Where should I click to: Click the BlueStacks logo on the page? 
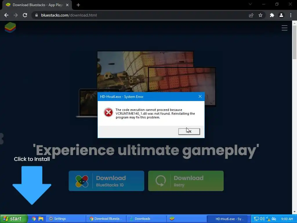pyautogui.click(x=10, y=28)
